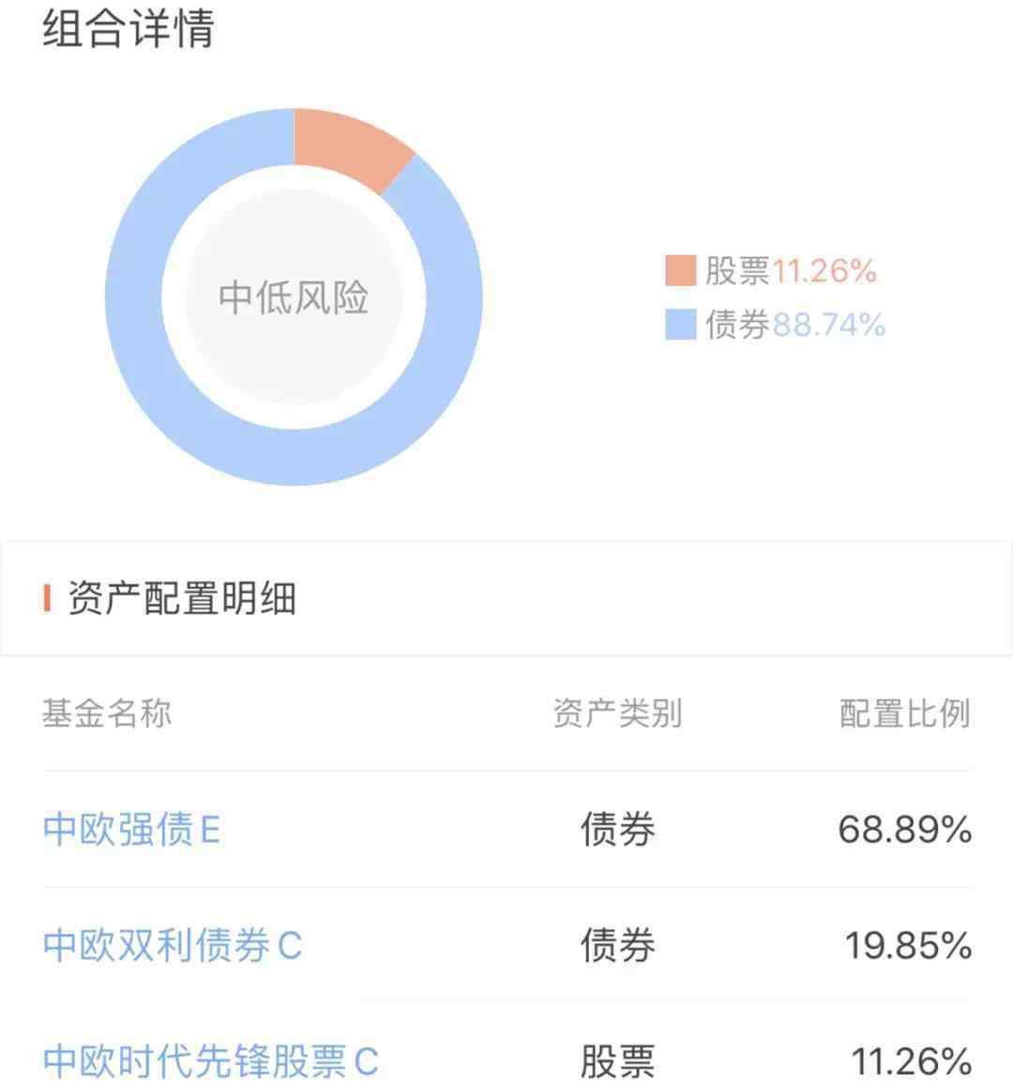Click the 股票11.26% legend text

(791, 271)
